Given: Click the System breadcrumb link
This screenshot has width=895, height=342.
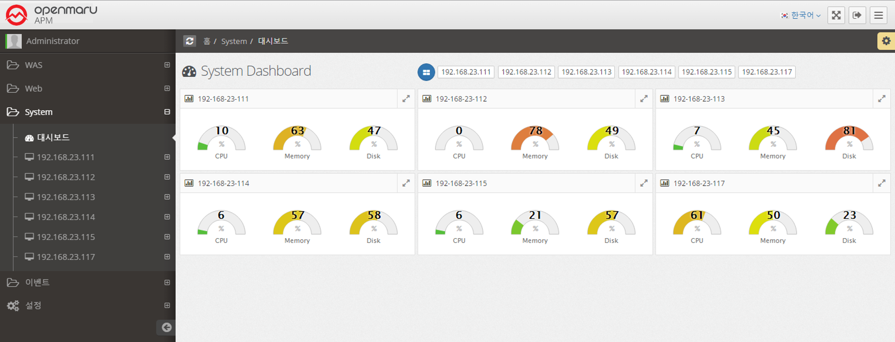Looking at the screenshot, I should click(233, 41).
